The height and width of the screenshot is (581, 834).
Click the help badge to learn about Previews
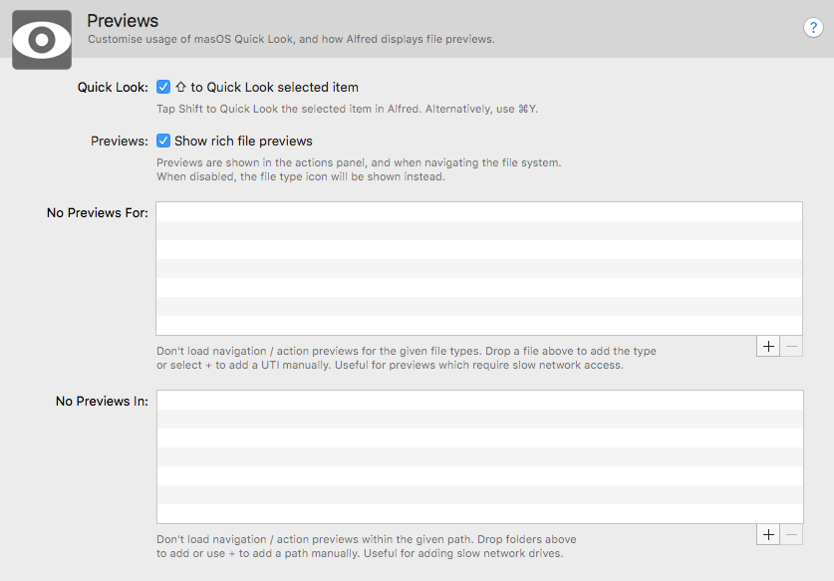(x=814, y=28)
